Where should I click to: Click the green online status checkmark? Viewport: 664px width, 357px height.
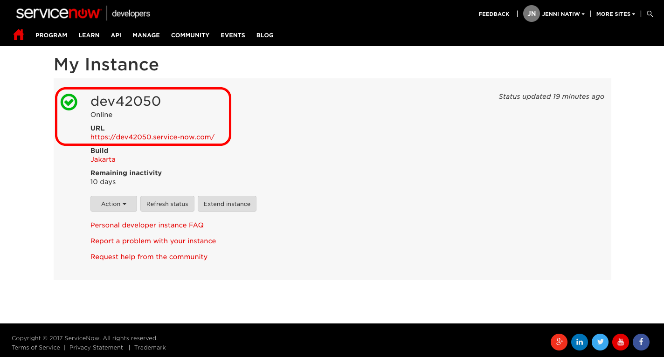[69, 102]
